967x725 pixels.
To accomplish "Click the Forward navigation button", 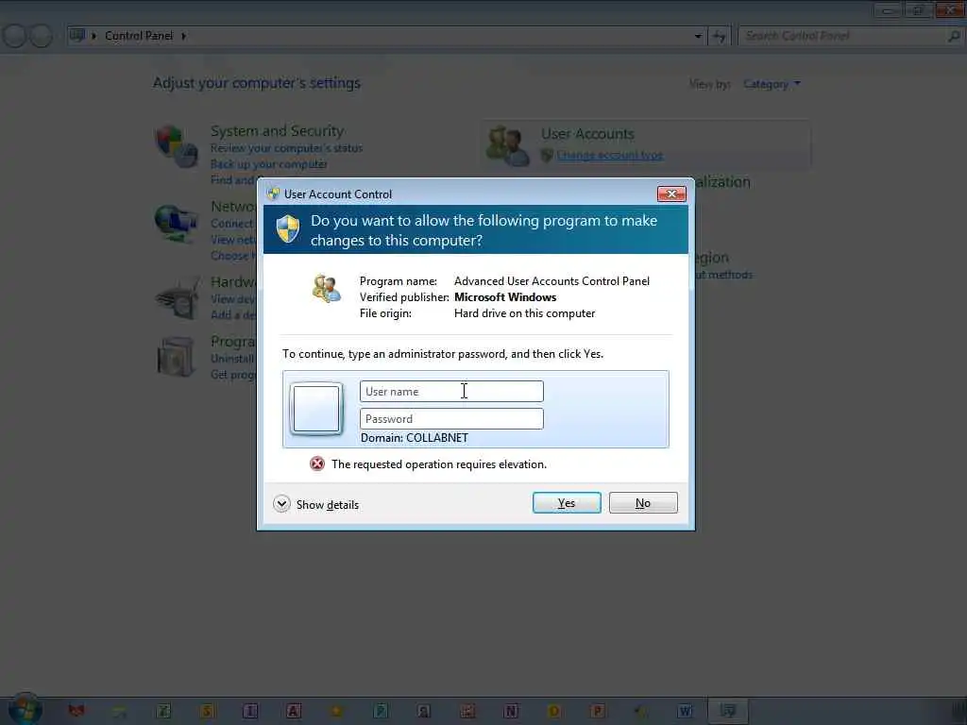I will (x=41, y=36).
